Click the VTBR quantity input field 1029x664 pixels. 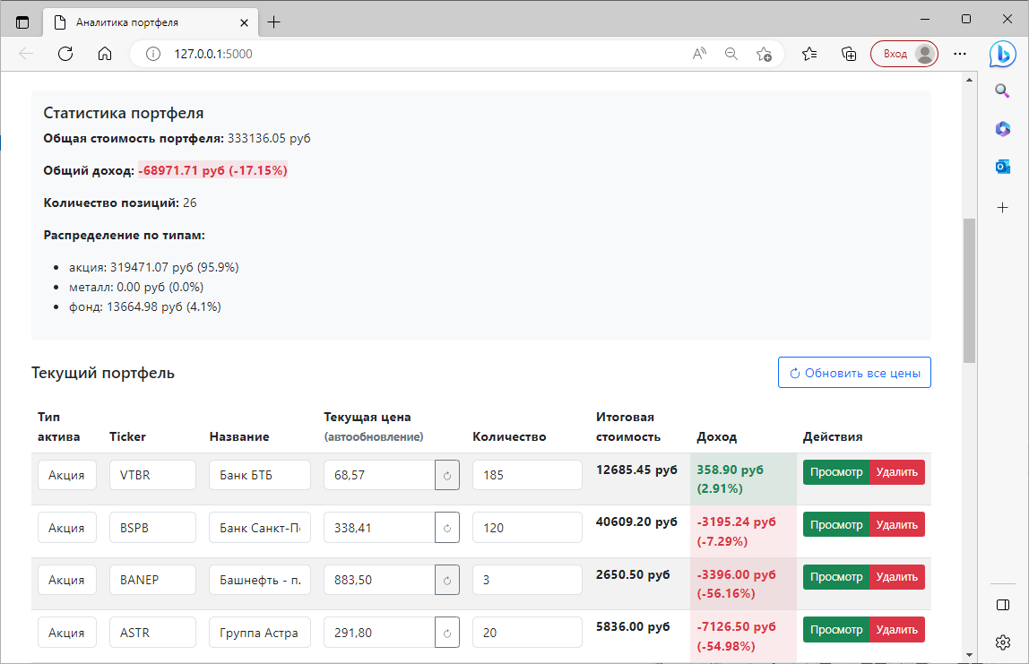pyautogui.click(x=527, y=474)
